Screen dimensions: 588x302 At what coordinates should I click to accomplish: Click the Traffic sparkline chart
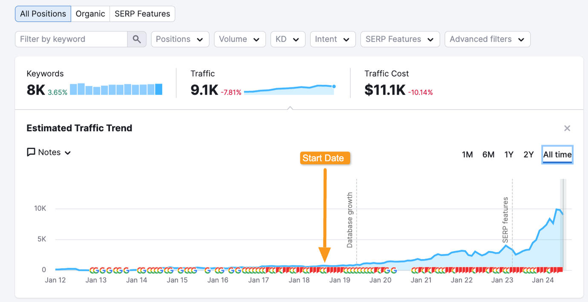[289, 89]
